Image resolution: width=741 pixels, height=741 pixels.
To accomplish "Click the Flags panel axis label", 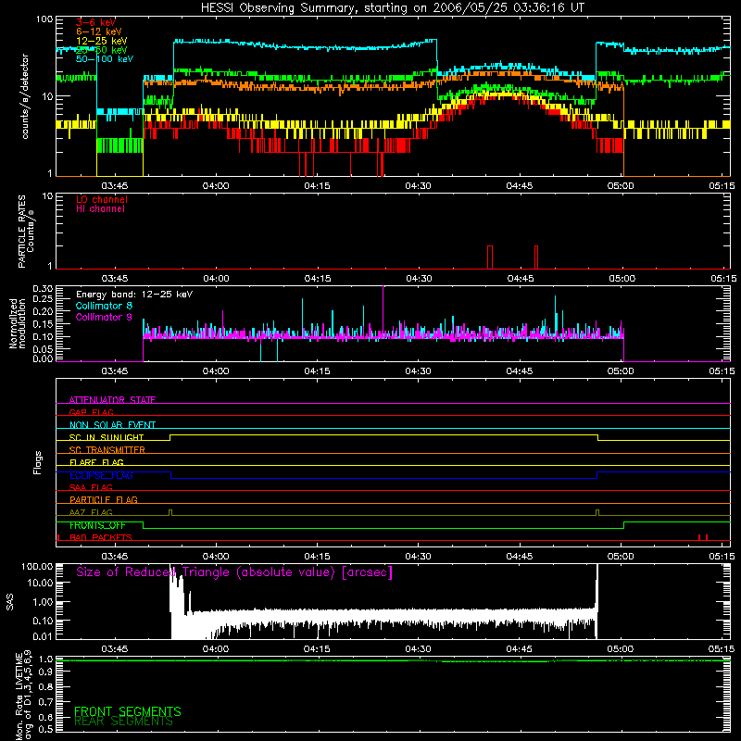I will pos(38,462).
